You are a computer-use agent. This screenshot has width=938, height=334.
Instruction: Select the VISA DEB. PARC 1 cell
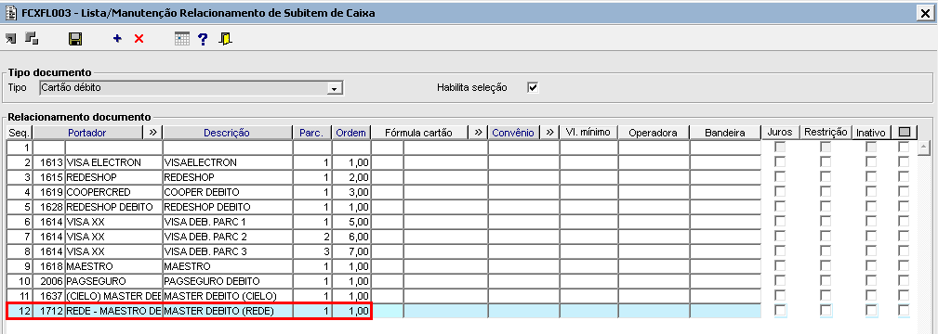[x=228, y=222]
